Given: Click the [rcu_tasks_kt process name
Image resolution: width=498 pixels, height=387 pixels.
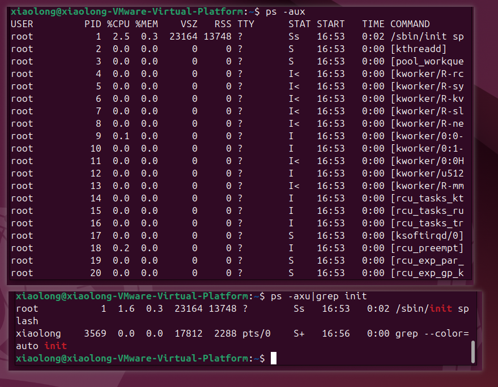Looking at the screenshot, I should 427,198.
